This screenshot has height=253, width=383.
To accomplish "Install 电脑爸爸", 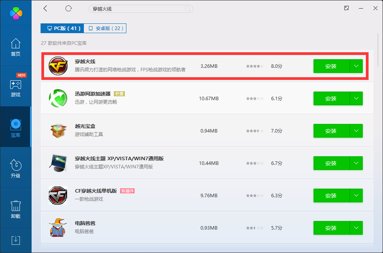I will (x=332, y=228).
